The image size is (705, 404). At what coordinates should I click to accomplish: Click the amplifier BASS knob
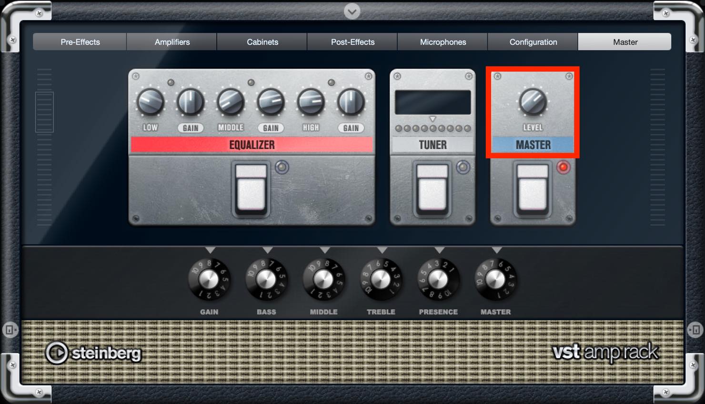click(x=266, y=280)
